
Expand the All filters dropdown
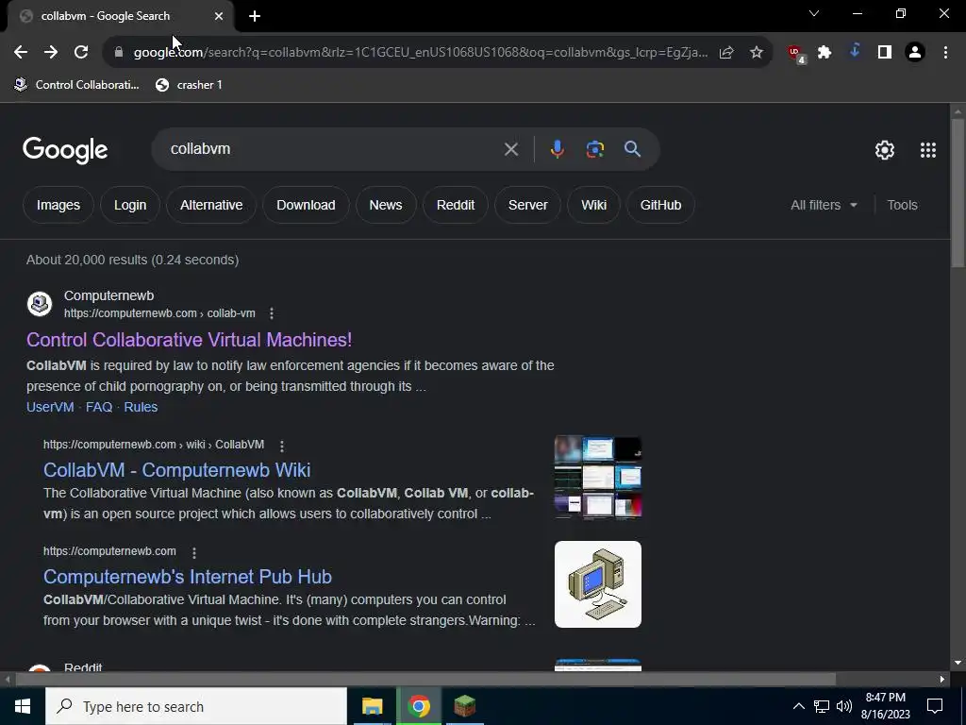click(824, 205)
